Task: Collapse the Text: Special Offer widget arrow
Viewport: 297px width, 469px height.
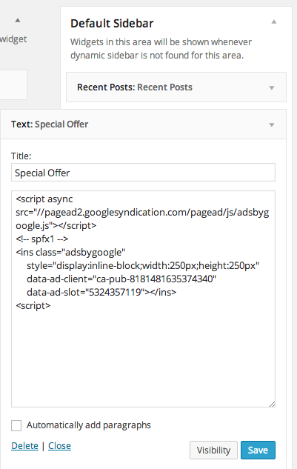Action: click(x=272, y=124)
